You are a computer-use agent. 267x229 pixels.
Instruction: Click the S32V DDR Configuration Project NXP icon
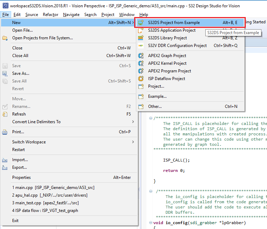[141, 46]
